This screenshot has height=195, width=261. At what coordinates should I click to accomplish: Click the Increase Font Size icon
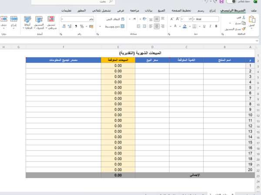click(x=177, y=19)
